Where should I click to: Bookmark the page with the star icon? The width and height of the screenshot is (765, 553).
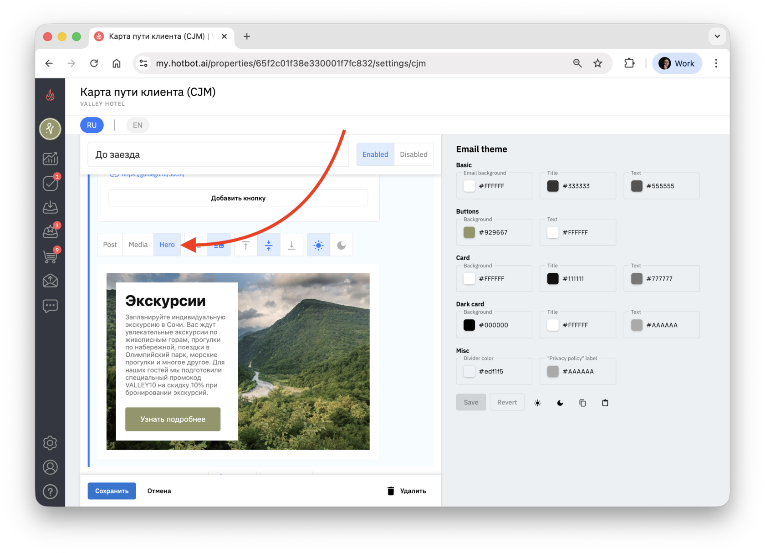pos(598,63)
